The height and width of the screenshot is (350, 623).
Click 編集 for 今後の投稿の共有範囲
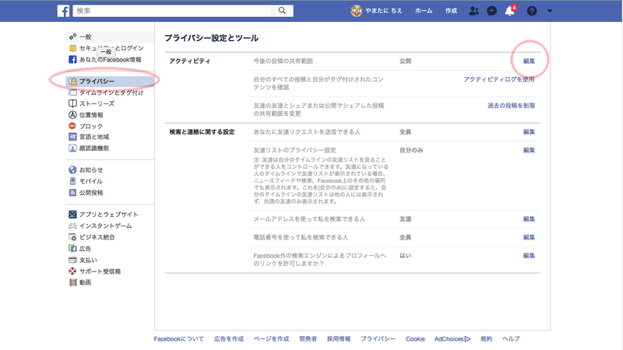click(x=529, y=61)
